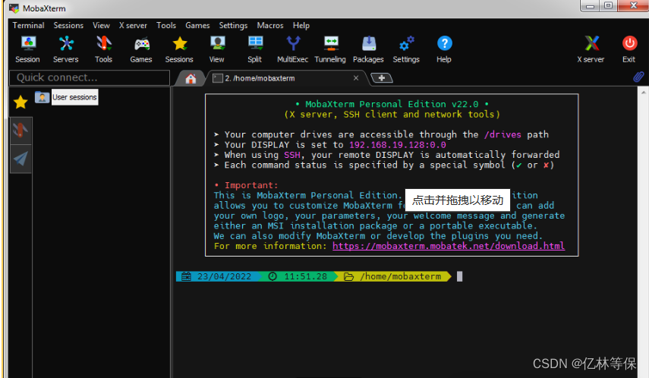The image size is (649, 378).
Task: Open the Tools sidebar tab icon
Action: pyautogui.click(x=20, y=131)
